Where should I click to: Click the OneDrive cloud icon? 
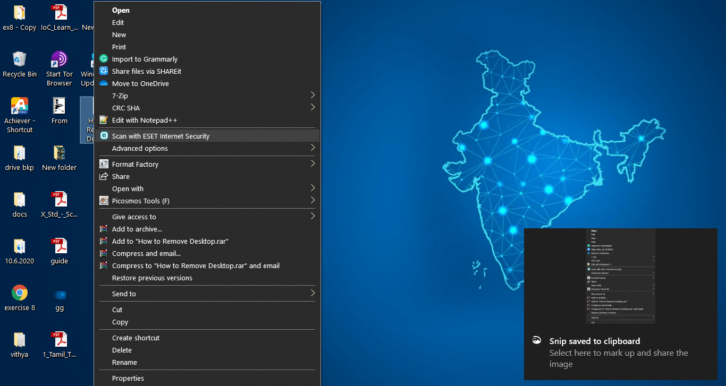(104, 83)
